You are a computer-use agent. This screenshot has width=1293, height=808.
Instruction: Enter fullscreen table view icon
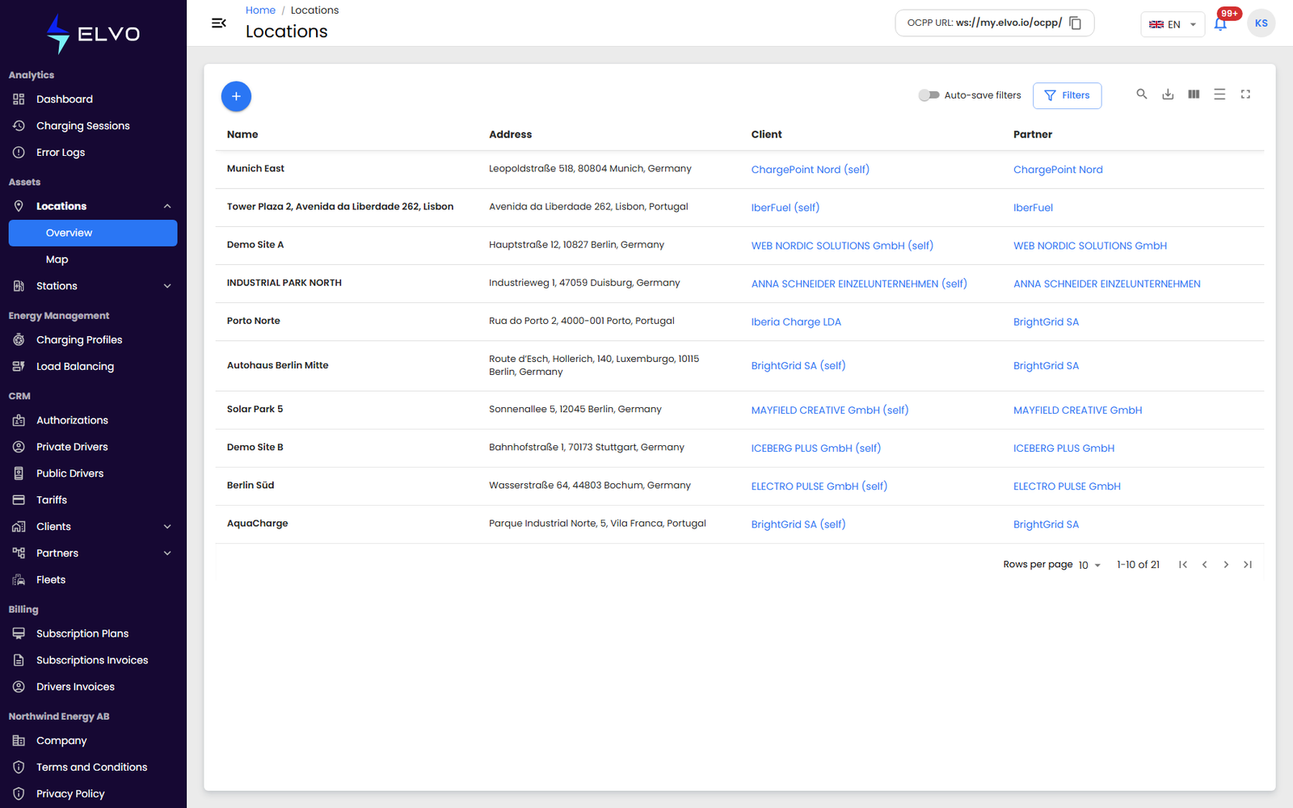[x=1245, y=95]
